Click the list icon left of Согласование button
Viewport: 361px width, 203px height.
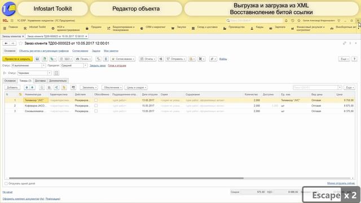tap(105, 59)
